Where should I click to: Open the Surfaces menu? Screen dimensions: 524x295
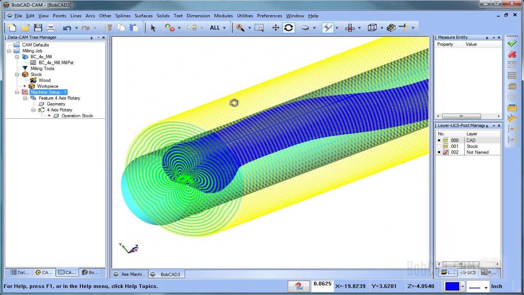144,16
